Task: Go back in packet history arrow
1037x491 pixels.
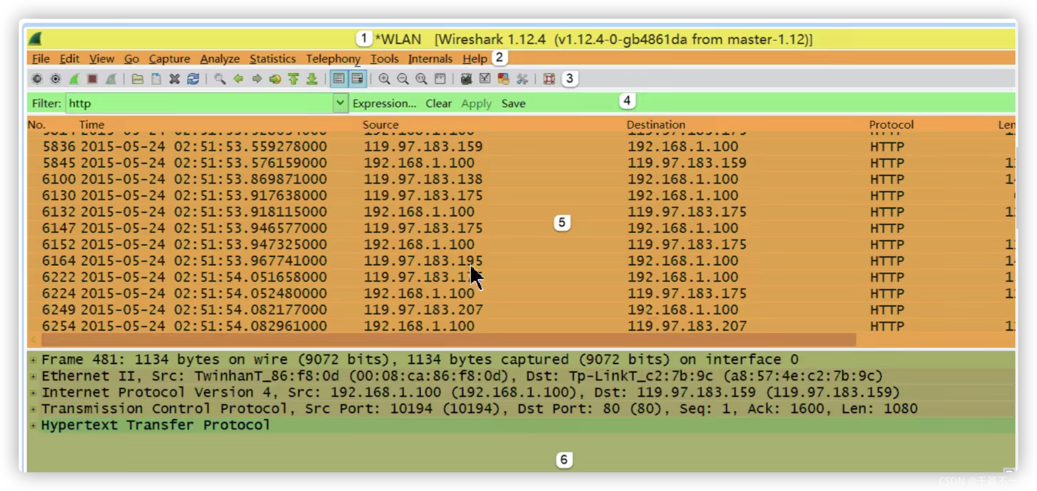Action: pos(238,79)
